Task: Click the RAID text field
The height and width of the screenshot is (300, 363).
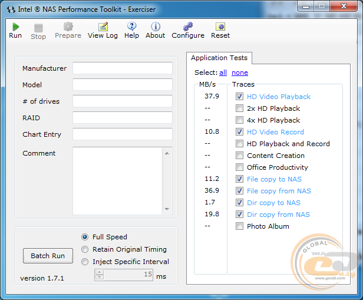Action: click(x=123, y=118)
